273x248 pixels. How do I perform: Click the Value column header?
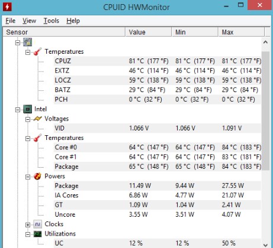[x=148, y=32]
